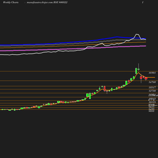Viewport: 158px width, 158px height.
Task: Click the '16901' price level label
Action: click(x=152, y=73)
